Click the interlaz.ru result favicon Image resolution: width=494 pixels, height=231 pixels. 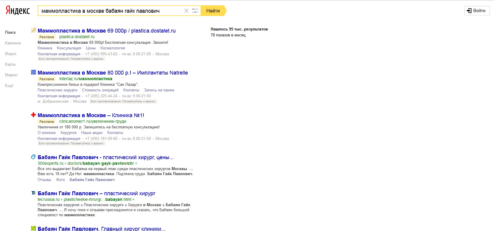[33, 72]
